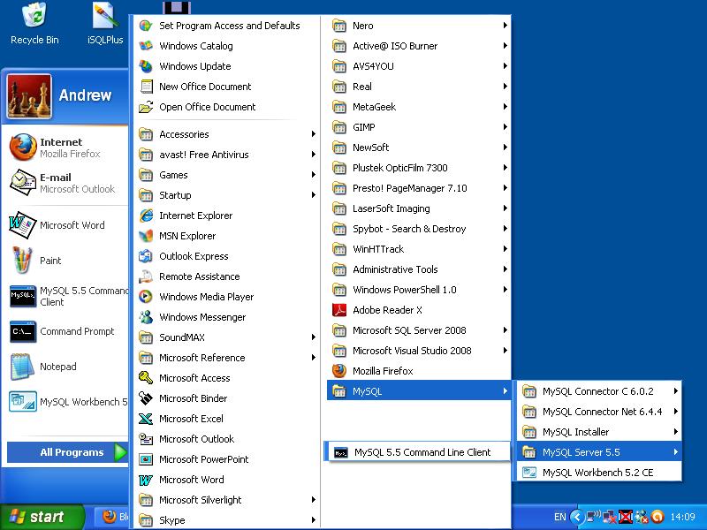This screenshot has width=707, height=530.
Task: Expand Microsoft SQL Server 2008 arrow
Action: tap(505, 329)
